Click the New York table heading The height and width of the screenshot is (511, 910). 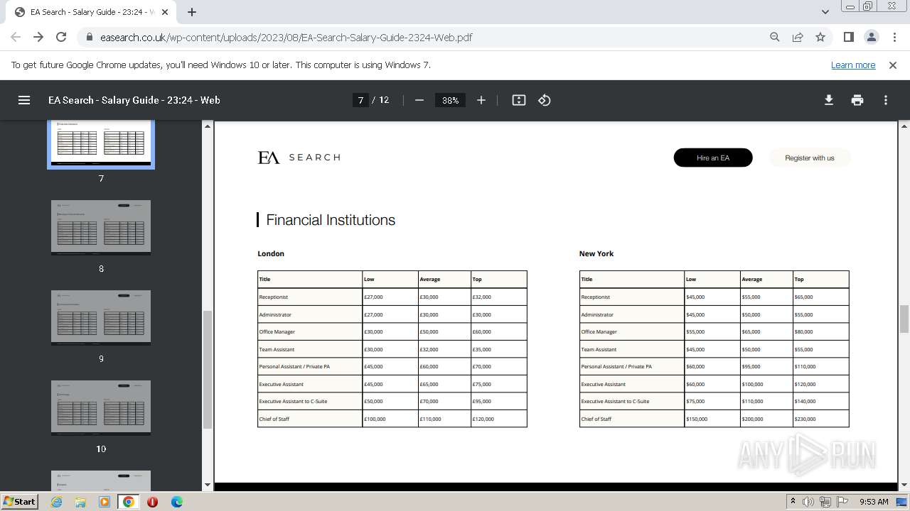[x=596, y=253]
